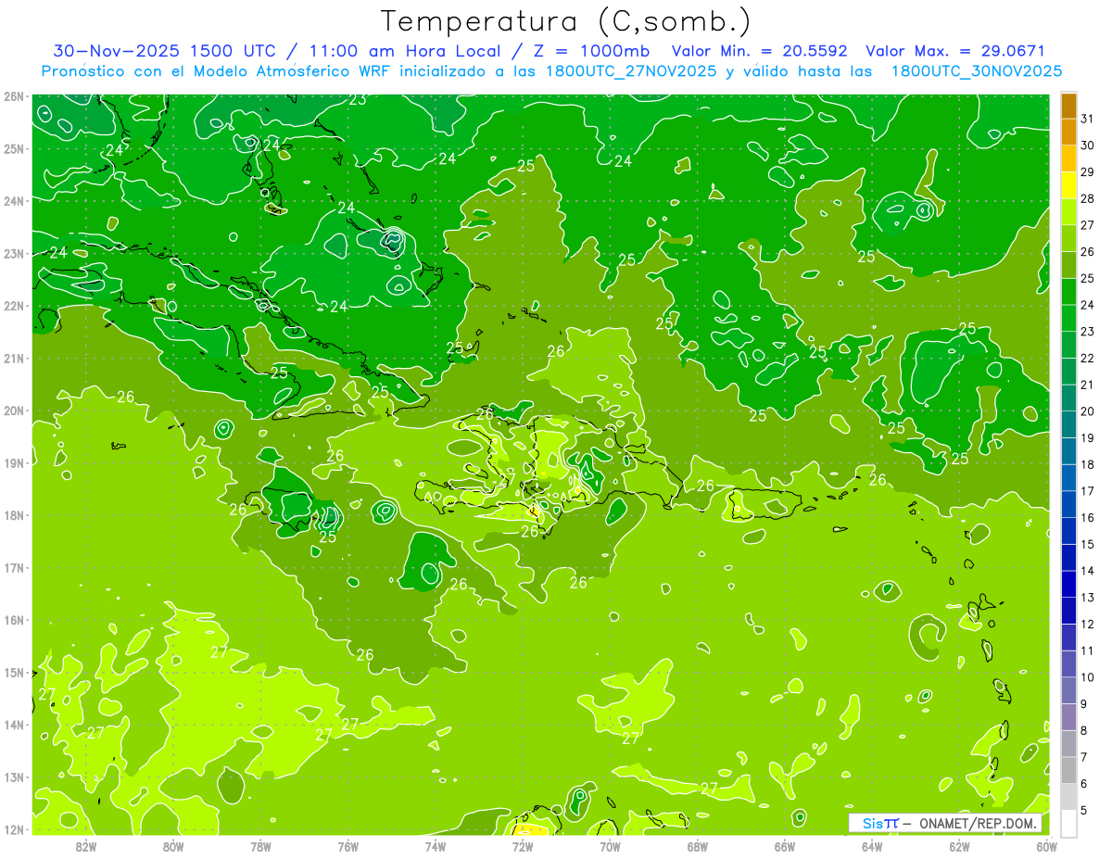Click the latitude axis label "26N"

14,96
